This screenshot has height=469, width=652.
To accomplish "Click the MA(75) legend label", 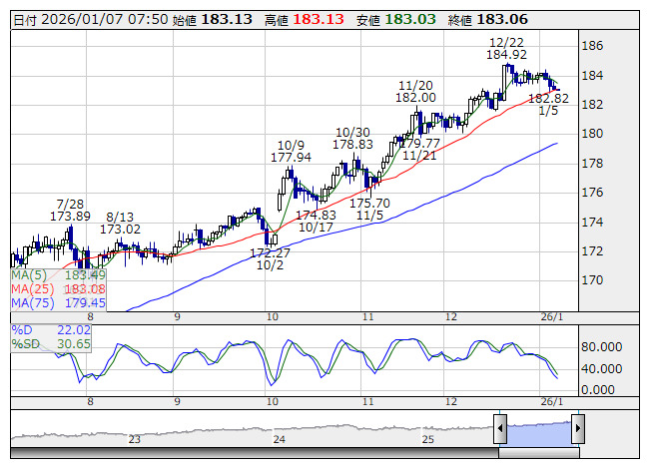I will point(32,302).
